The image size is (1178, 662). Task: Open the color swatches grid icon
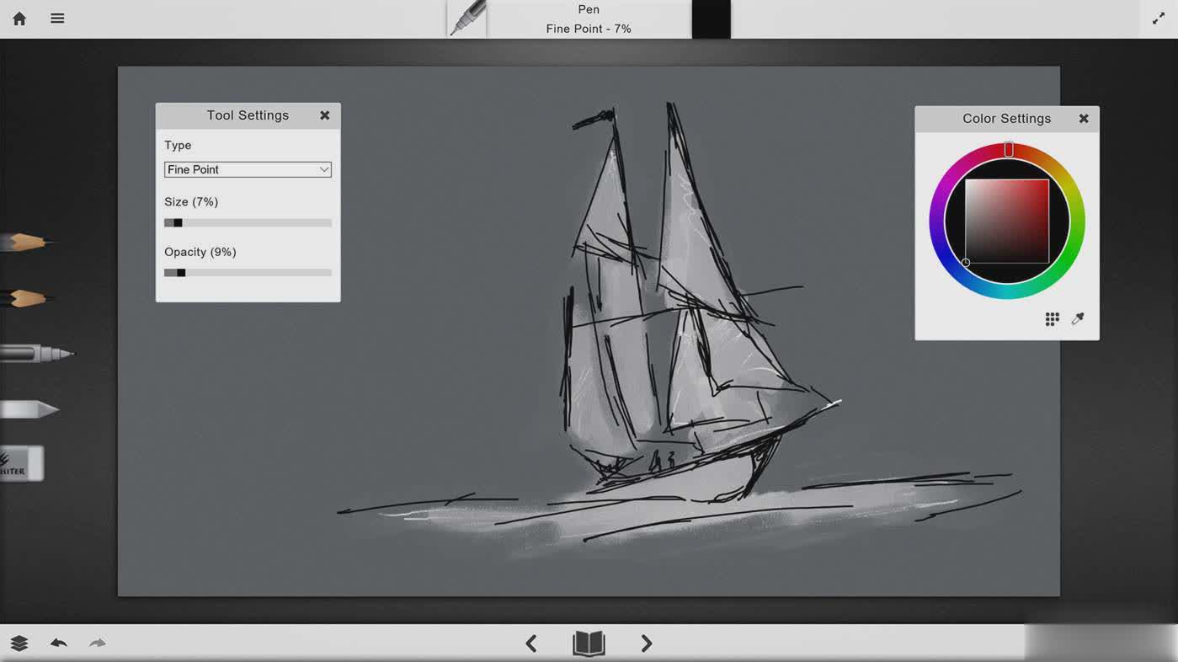pyautogui.click(x=1052, y=318)
